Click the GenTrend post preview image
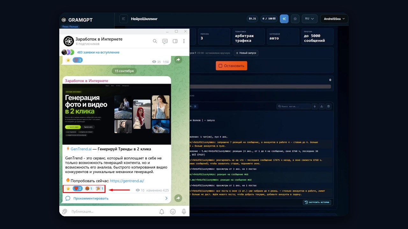 pos(117,114)
